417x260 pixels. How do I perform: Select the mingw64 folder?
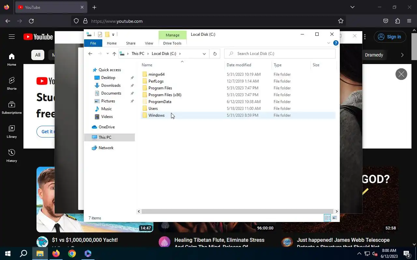pyautogui.click(x=156, y=74)
